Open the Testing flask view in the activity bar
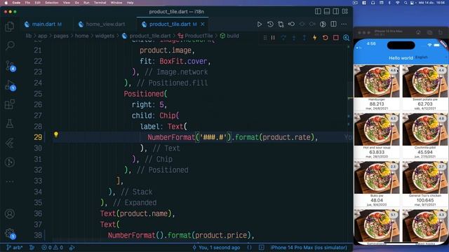Screen dimensions: 449x252 [10, 123]
